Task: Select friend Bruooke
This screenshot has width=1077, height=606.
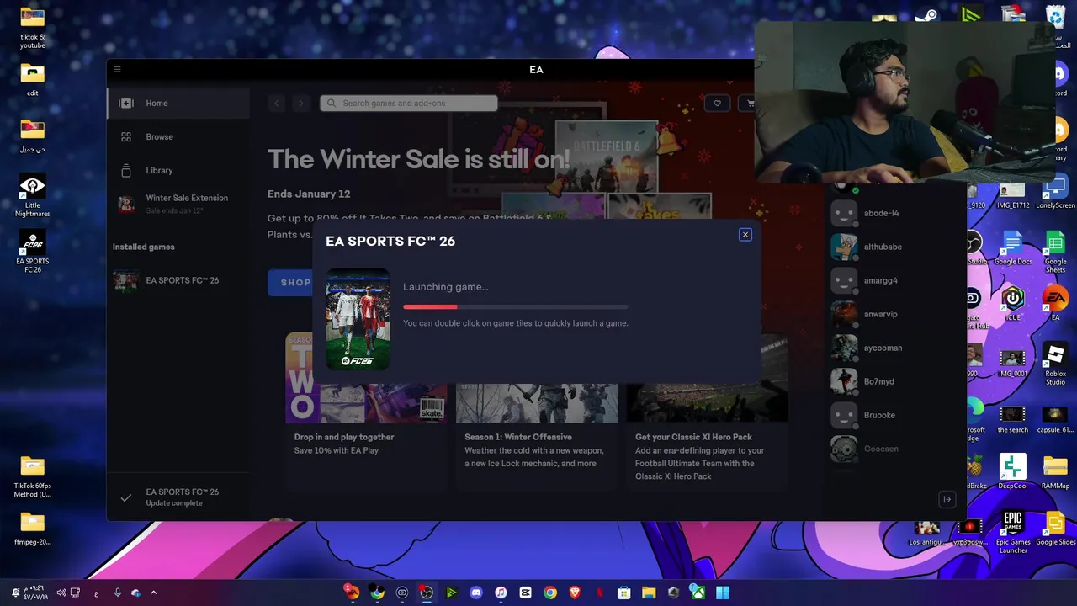Action: [894, 415]
